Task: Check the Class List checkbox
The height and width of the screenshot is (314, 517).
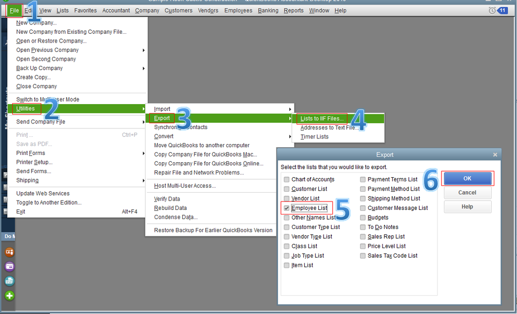Action: (x=287, y=246)
